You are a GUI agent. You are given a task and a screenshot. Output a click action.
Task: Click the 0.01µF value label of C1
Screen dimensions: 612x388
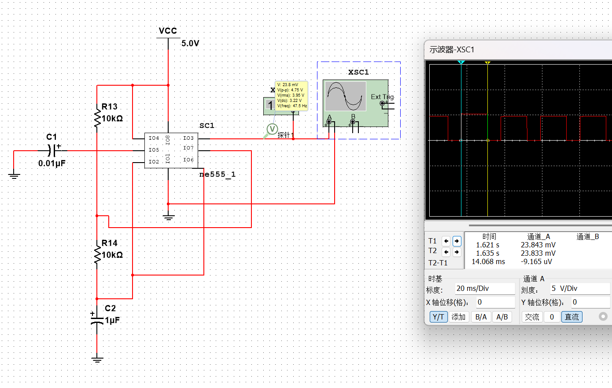pyautogui.click(x=52, y=163)
